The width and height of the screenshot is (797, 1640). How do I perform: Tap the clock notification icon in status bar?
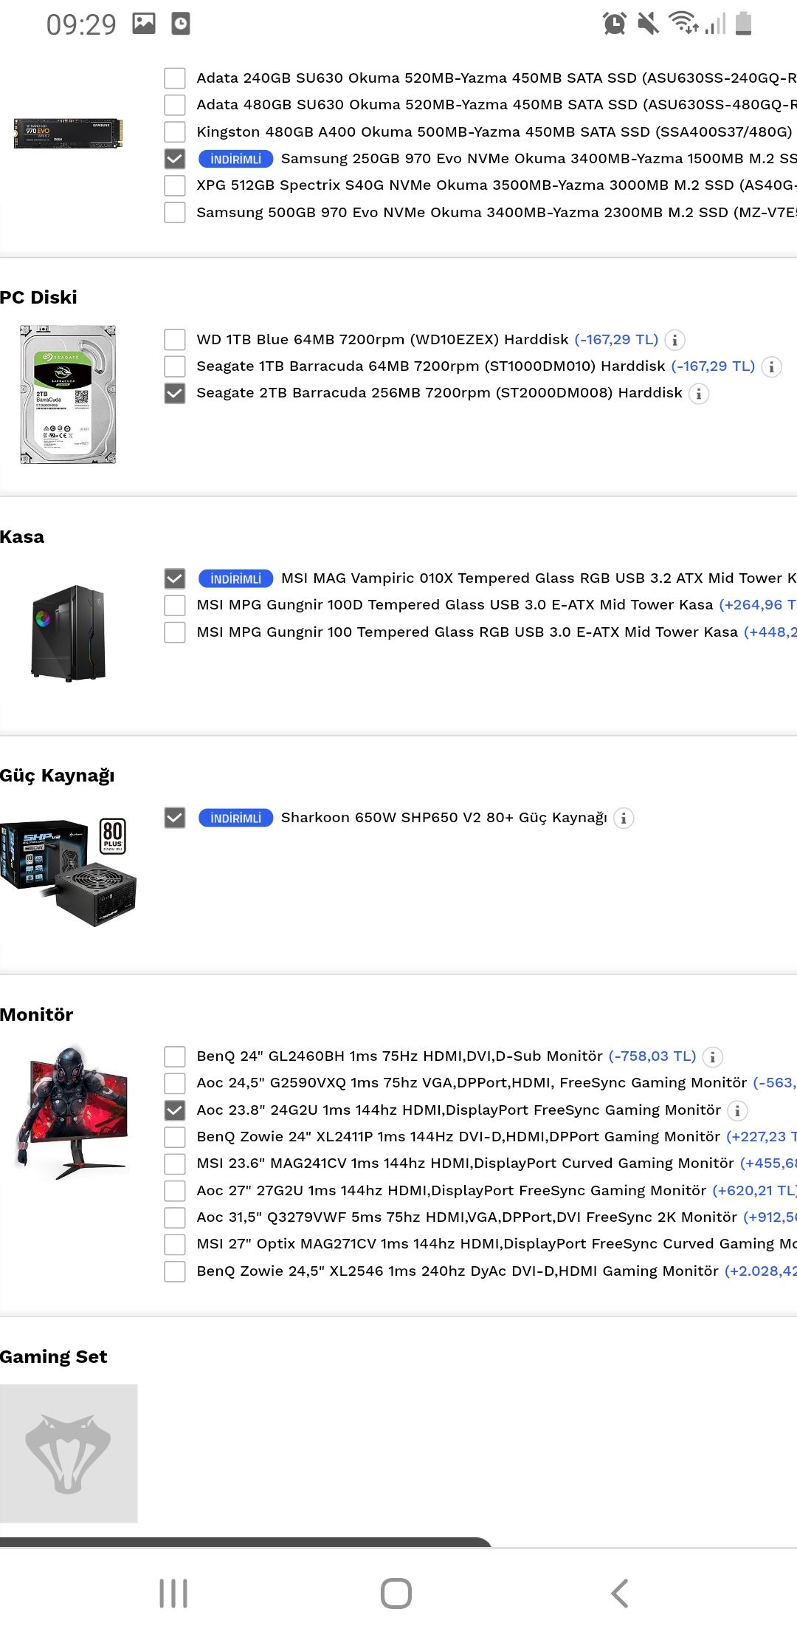point(181,24)
